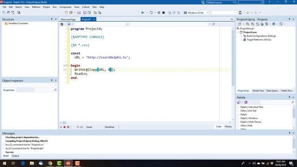Open the Refactor menu
297x167 pixels.
click(36, 7)
